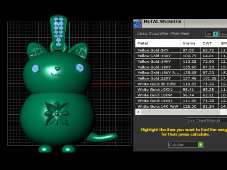This screenshot has height=170, width=227.
Task: Click the 113.38 grams cell
Action: tap(191, 61)
